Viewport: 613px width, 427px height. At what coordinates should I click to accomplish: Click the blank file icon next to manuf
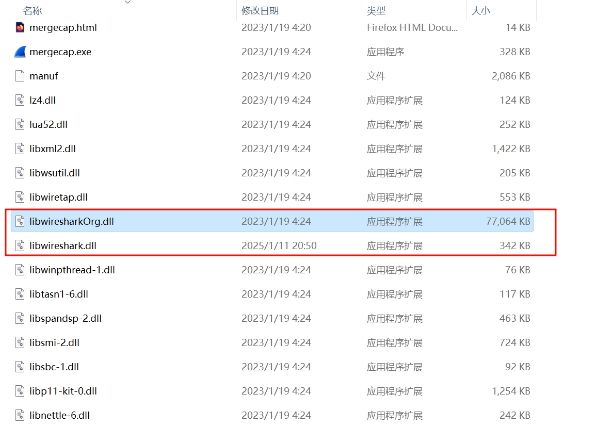(20, 76)
